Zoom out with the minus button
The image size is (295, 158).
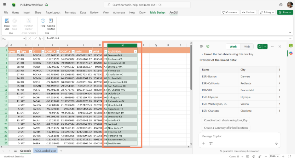click(x=266, y=156)
